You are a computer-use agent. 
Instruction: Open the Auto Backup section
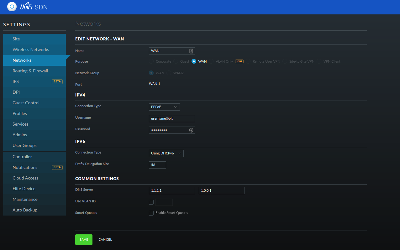[25, 210]
